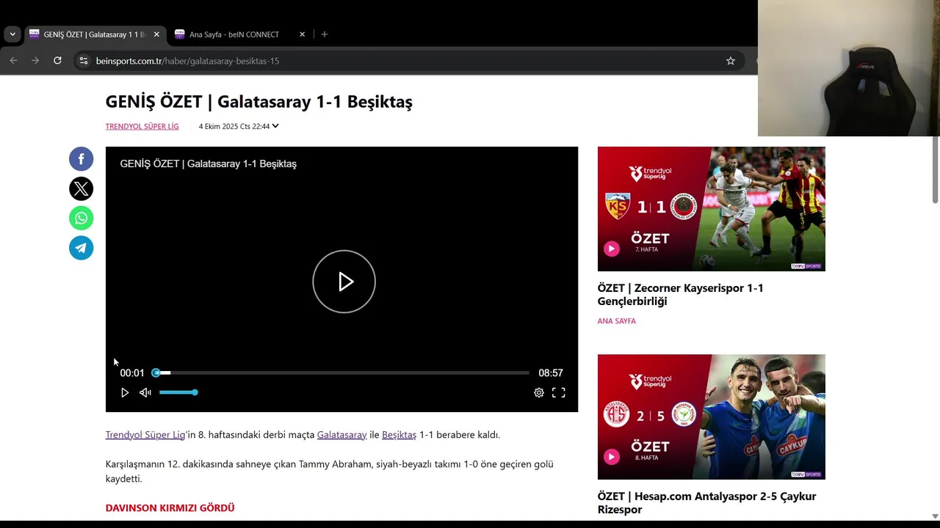
Task: Play icon on Antalyaspor summary card
Action: point(612,457)
